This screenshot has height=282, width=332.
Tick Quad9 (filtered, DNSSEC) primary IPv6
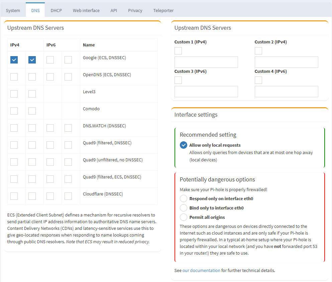tap(50, 145)
